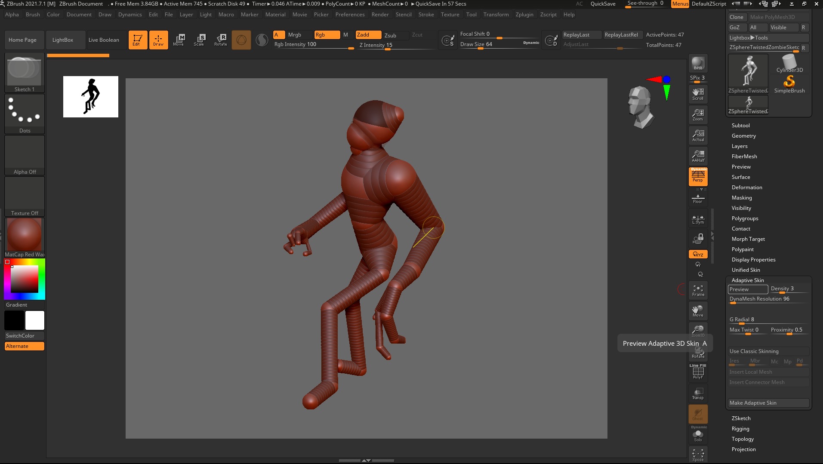Expand the Deformation section

[746, 187]
